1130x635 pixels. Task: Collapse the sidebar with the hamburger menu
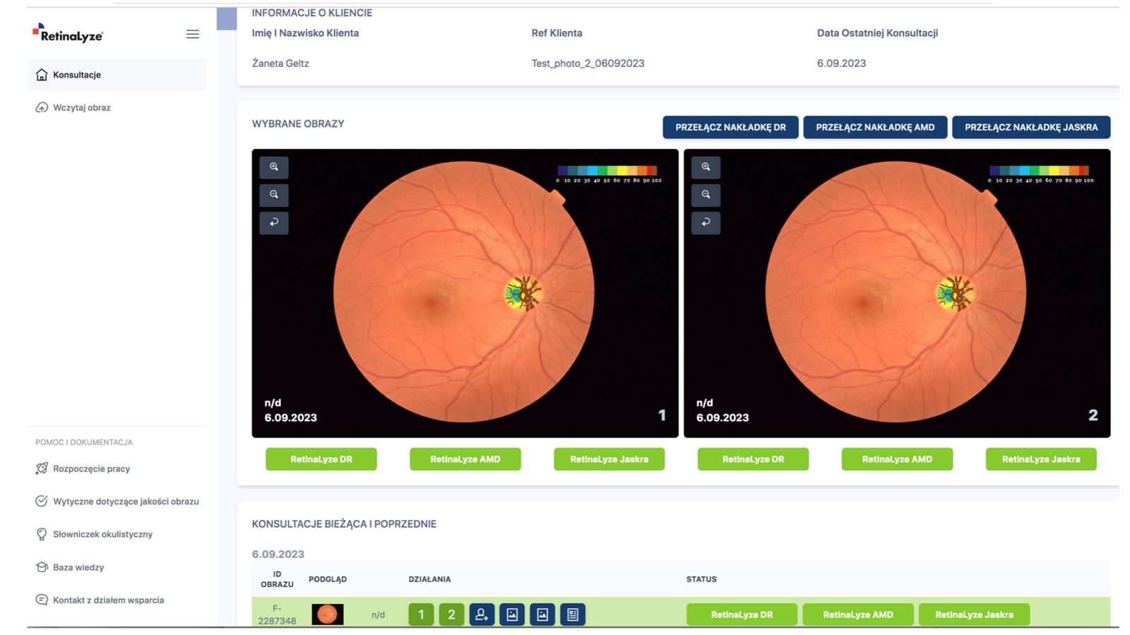192,34
